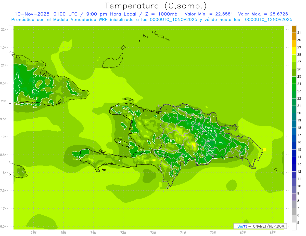
Task: Click the '6.5N' latitude axis label
Action: (4, 227)
